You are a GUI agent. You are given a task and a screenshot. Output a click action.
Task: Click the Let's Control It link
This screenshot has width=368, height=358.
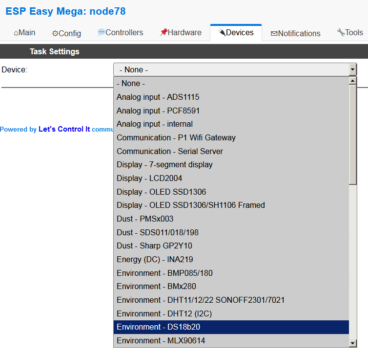[64, 130]
